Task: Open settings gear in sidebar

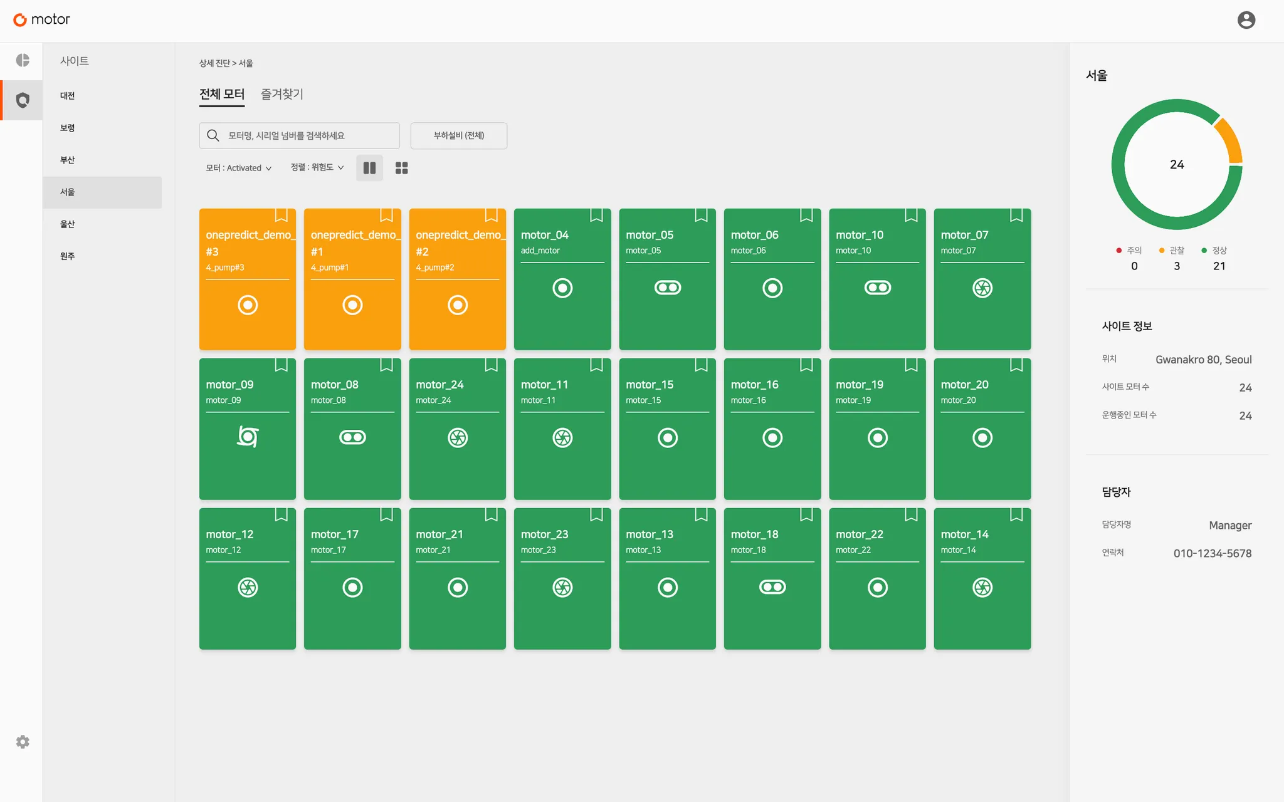Action: pos(23,742)
